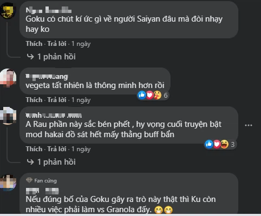This screenshot has height=216, width=261.
Task: Reply to Goku Saiyan comment via Trả lời
Action: coord(57,44)
